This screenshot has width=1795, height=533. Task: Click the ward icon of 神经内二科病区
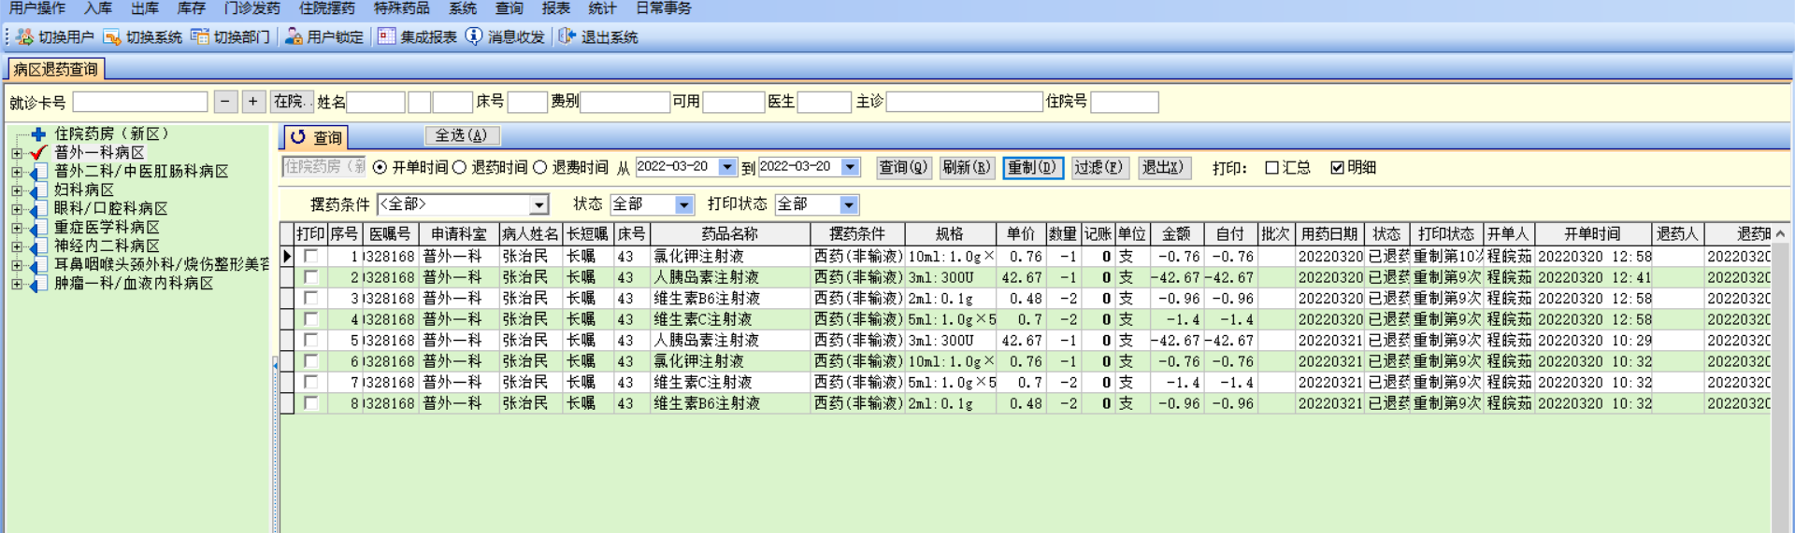coord(38,246)
